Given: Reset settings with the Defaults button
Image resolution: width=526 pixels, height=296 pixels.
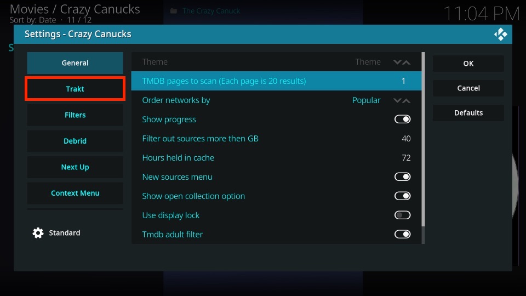Looking at the screenshot, I should (468, 113).
